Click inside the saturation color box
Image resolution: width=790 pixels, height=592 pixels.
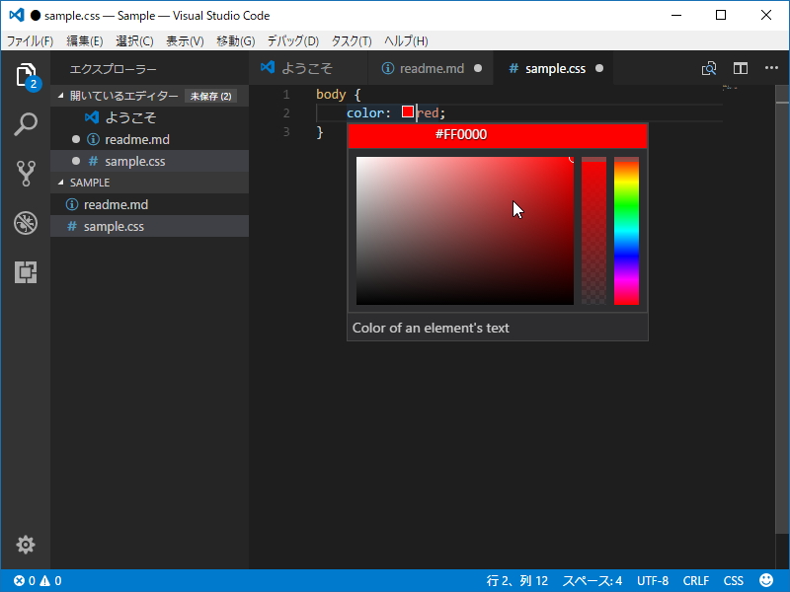[x=464, y=231]
